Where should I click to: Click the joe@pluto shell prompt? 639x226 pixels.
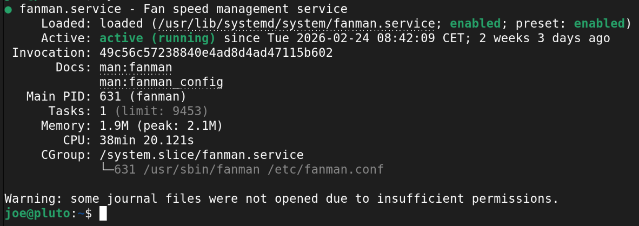[x=37, y=214]
